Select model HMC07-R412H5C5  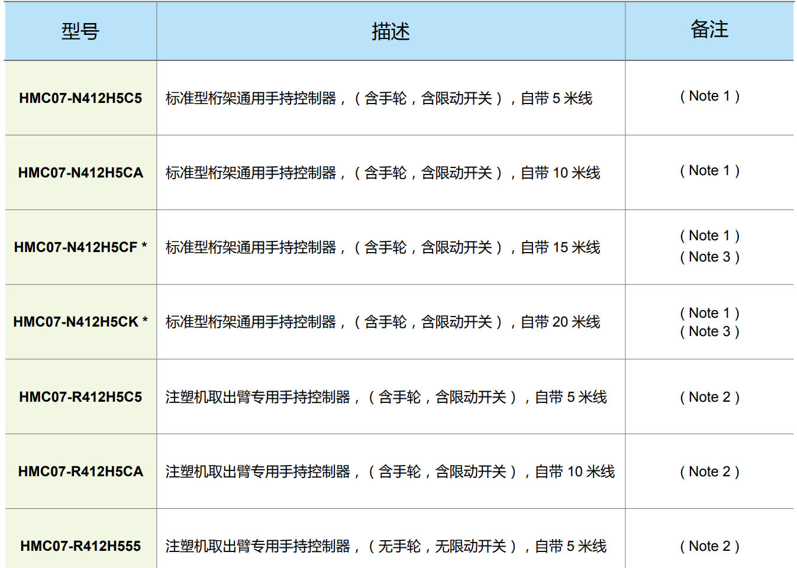(x=80, y=397)
